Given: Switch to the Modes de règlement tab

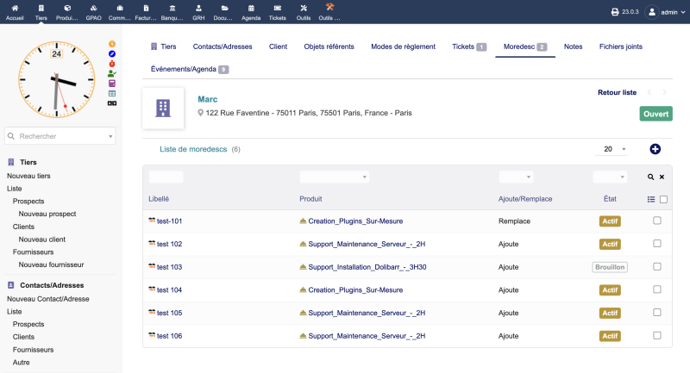Looking at the screenshot, I should tap(403, 47).
